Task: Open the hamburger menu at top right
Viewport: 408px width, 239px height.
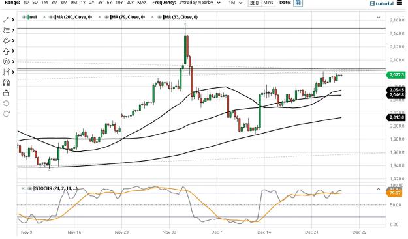Action: 400,3
